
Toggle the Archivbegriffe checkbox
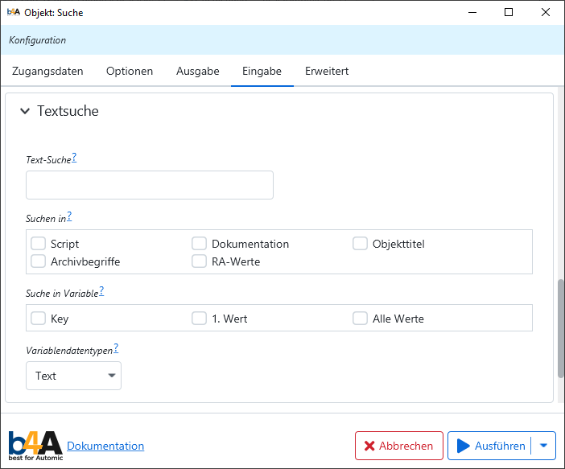(38, 261)
